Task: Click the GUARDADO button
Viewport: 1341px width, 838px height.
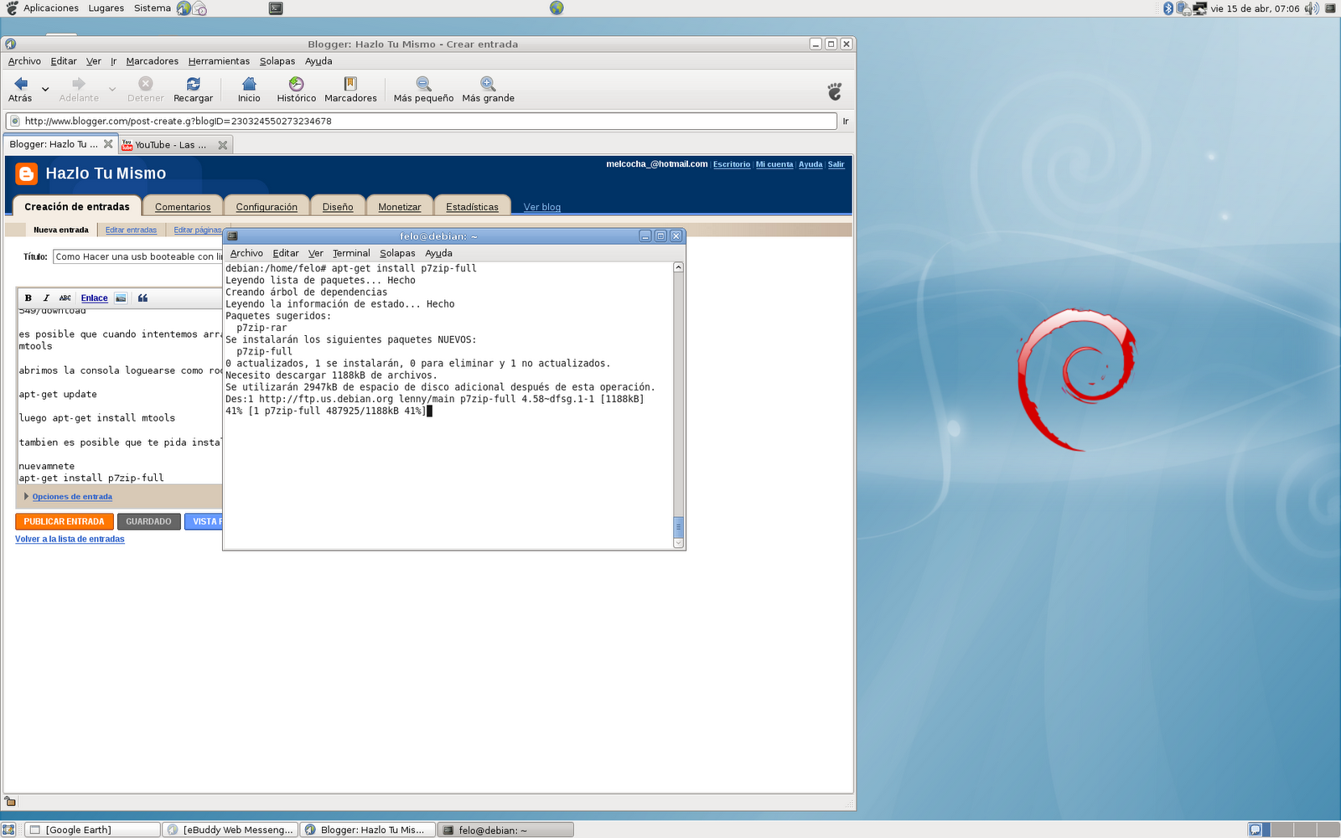Action: [148, 521]
